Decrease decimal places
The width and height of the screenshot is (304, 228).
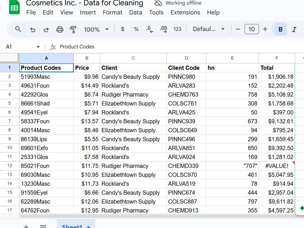(150, 29)
